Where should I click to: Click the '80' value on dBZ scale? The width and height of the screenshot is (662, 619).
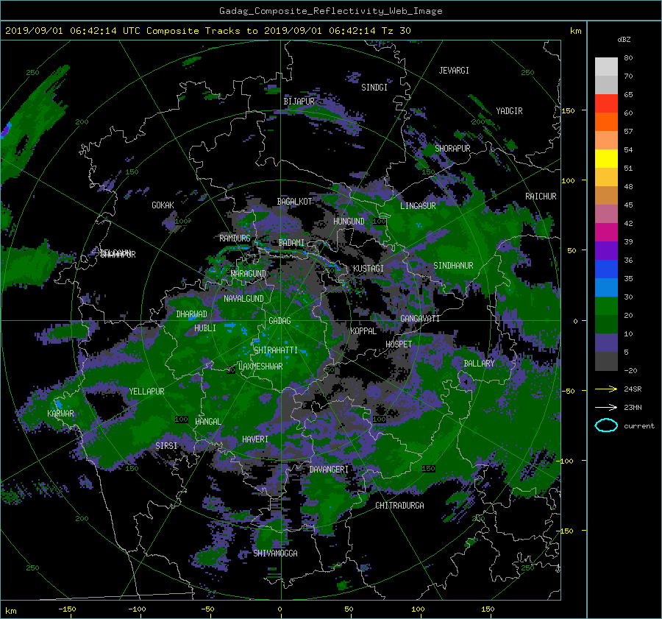[x=628, y=58]
